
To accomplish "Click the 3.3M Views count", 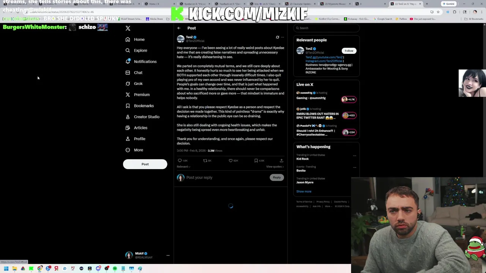I will pyautogui.click(x=215, y=151).
